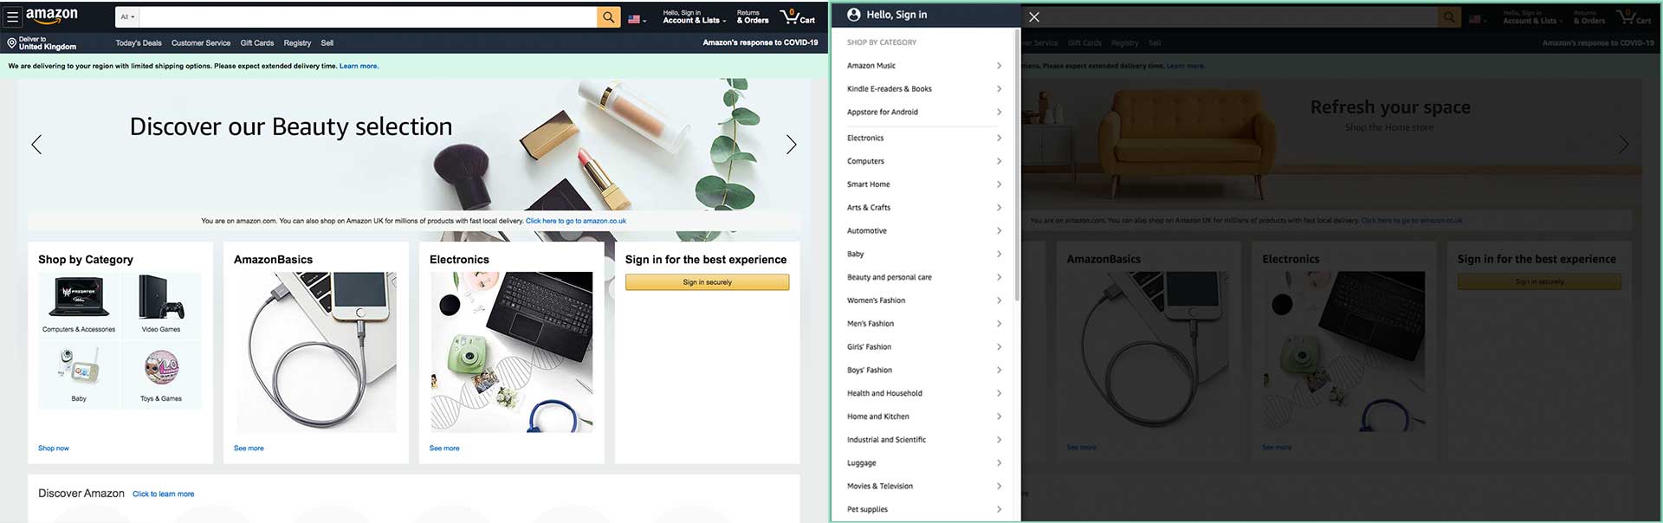Select Amazon Music in category menu
Image resolution: width=1663 pixels, height=523 pixels.
coord(924,65)
